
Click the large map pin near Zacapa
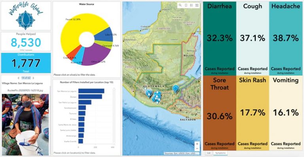[176, 89]
